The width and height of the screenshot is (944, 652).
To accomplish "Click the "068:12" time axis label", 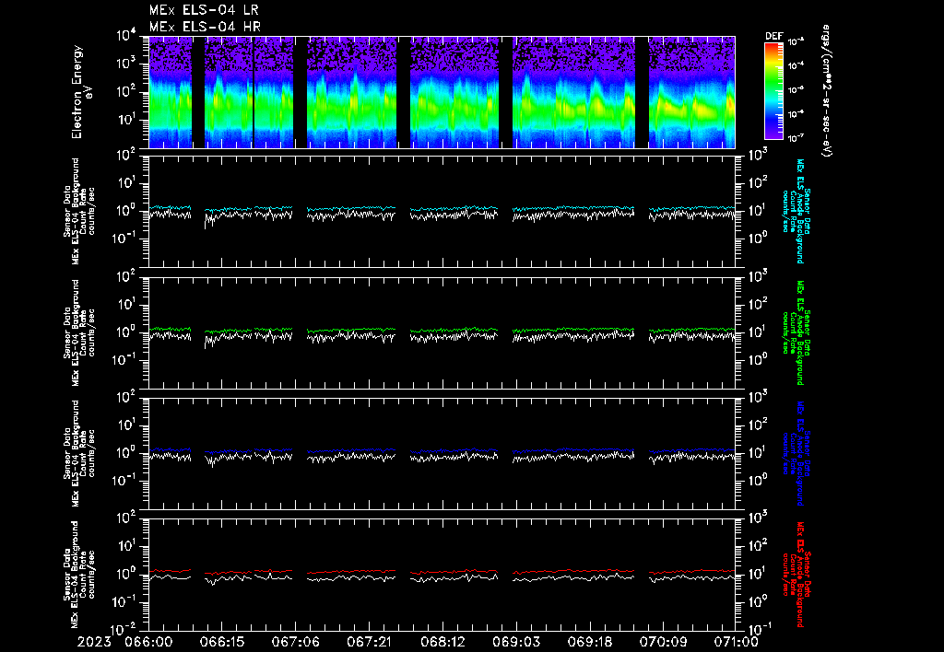I will pyautogui.click(x=442, y=643).
